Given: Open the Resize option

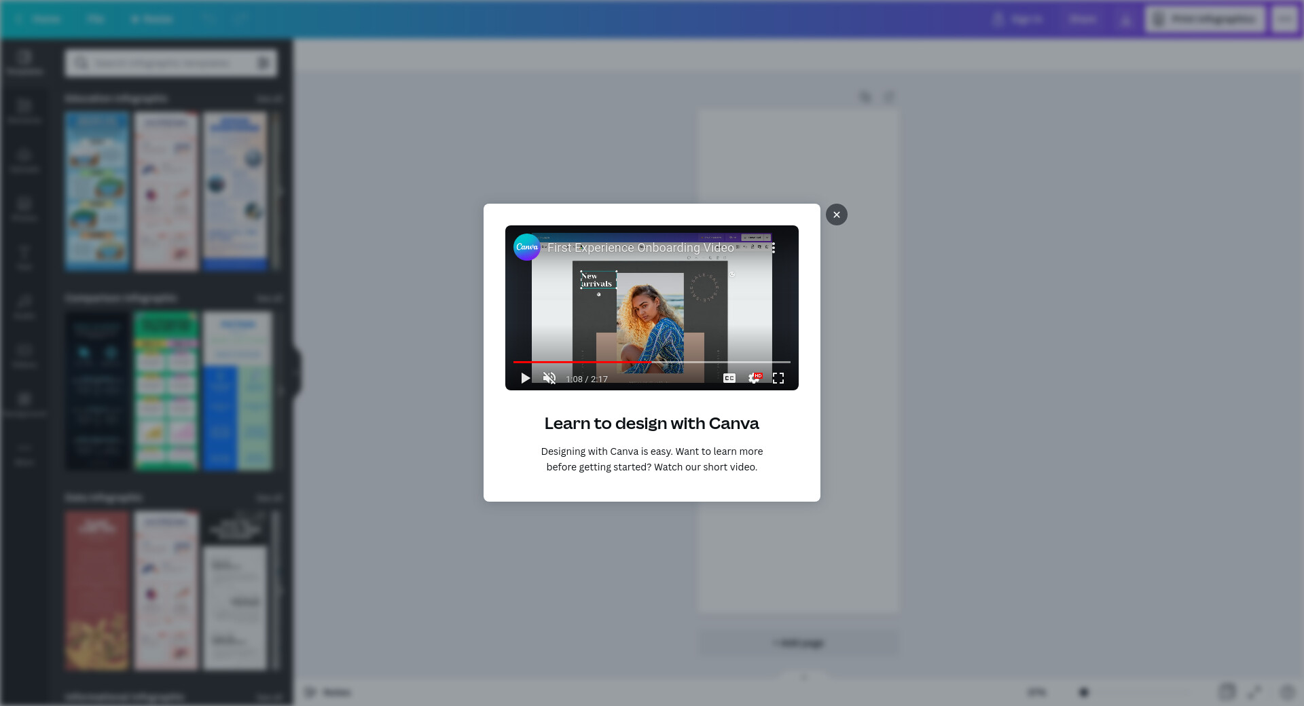Looking at the screenshot, I should tap(152, 19).
